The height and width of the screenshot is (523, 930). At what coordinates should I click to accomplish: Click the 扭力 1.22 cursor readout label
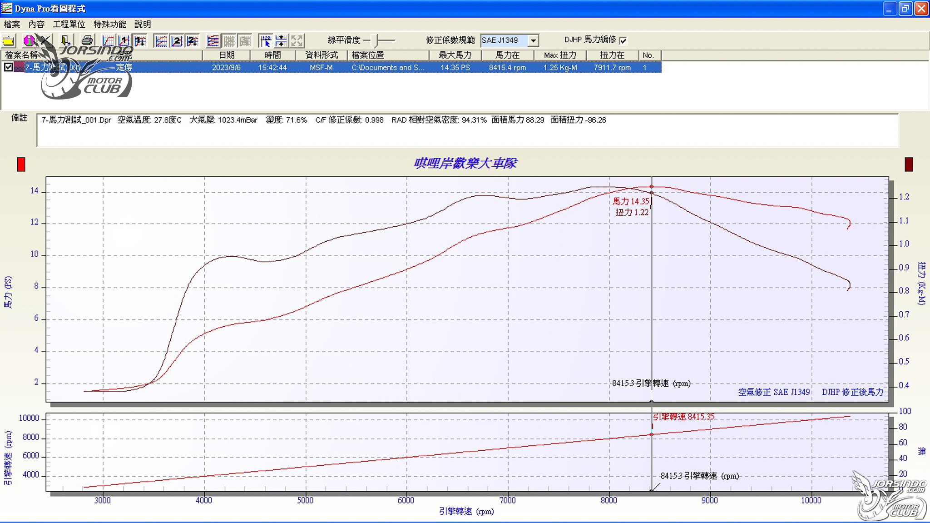632,212
